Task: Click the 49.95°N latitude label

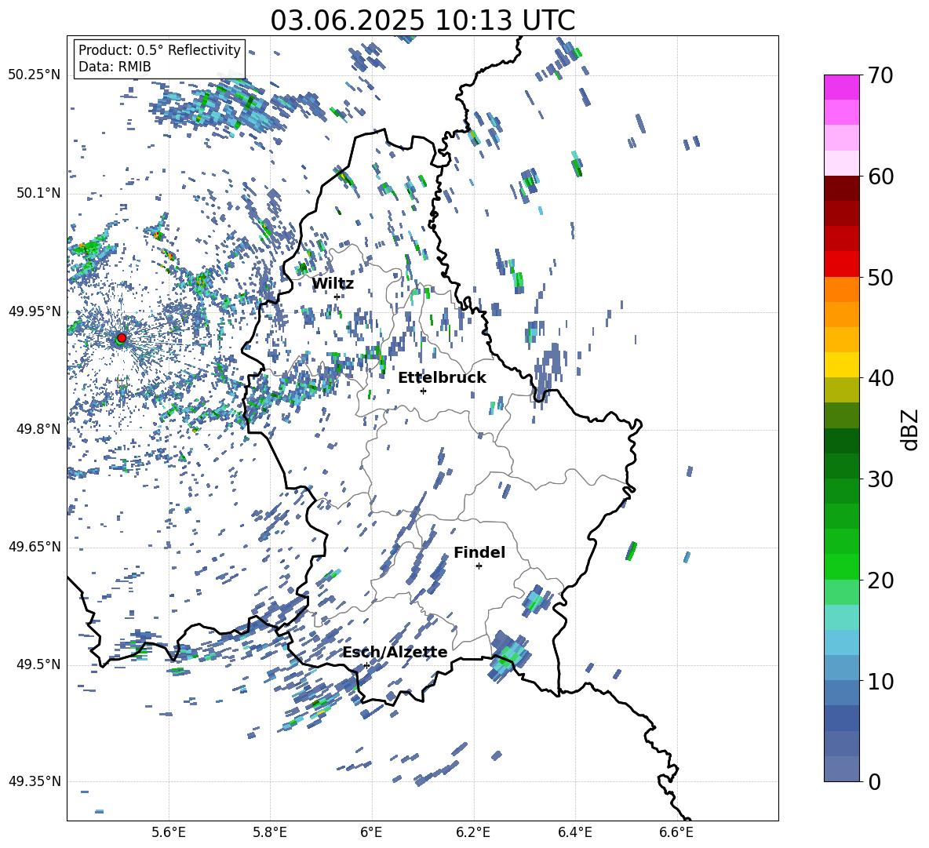Action: tap(35, 311)
